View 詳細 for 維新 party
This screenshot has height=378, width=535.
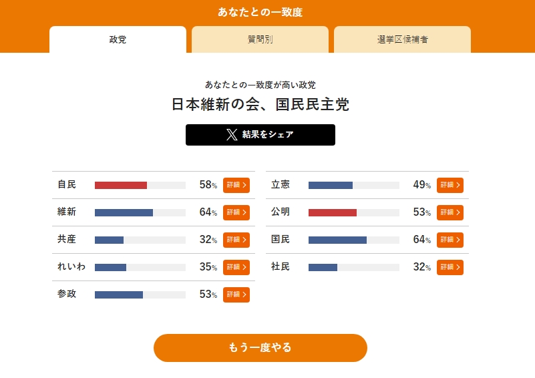click(x=236, y=212)
